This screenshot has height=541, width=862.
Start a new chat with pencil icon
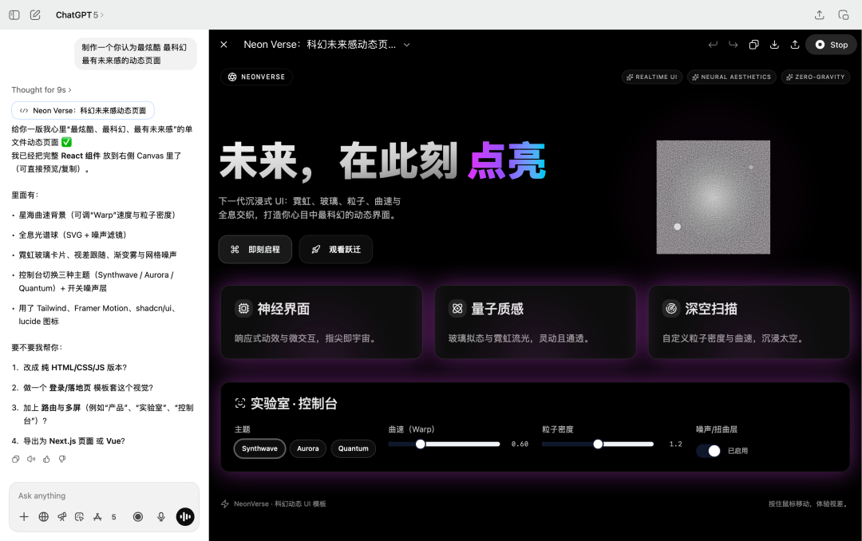(x=35, y=15)
